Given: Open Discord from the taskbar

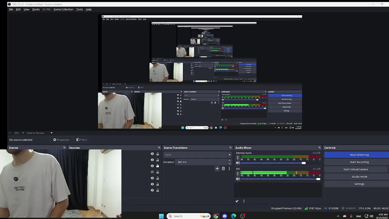Looking at the screenshot, I should [225, 216].
